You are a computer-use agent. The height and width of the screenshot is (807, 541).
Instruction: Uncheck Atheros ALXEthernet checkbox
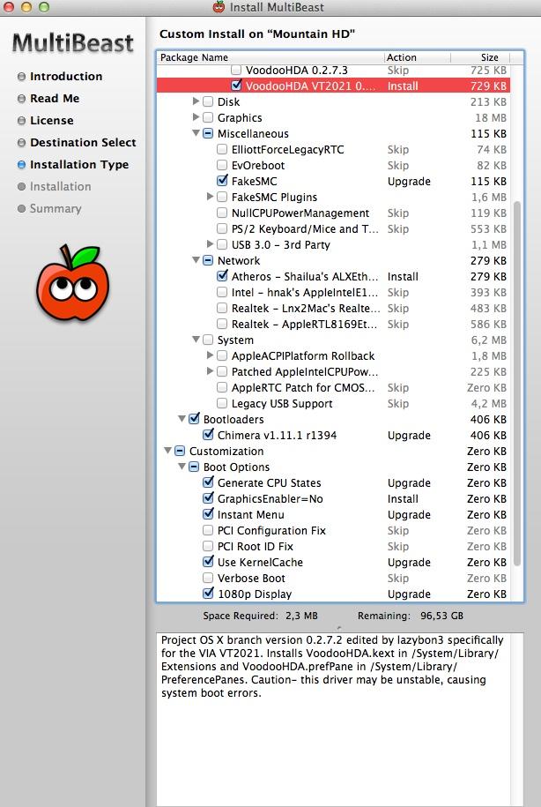pyautogui.click(x=222, y=276)
